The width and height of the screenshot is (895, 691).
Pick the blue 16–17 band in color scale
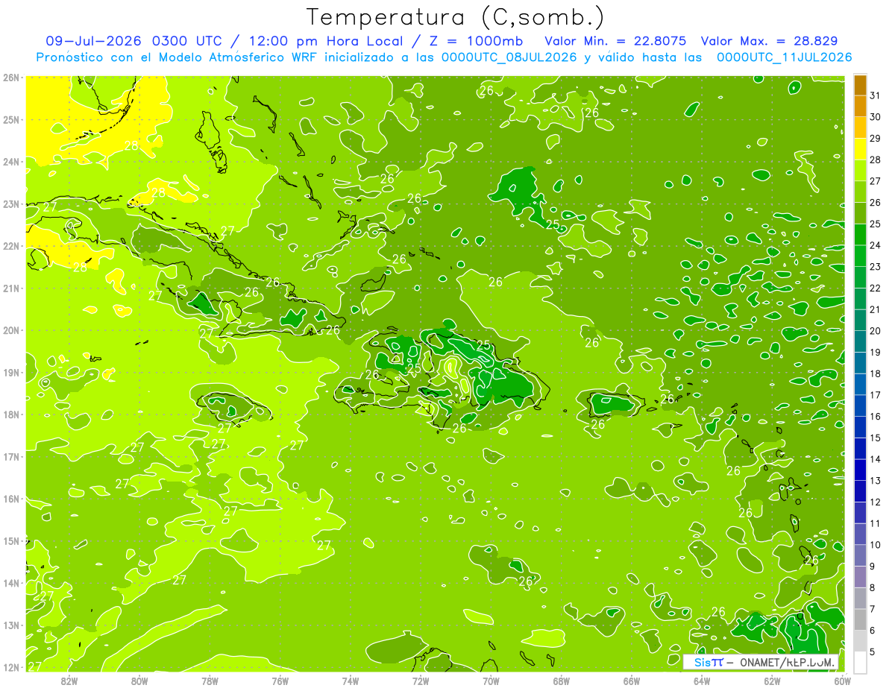(x=860, y=406)
